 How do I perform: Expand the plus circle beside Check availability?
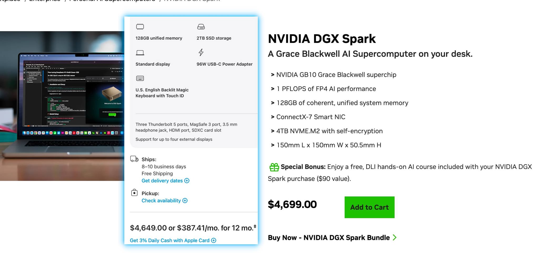[185, 201]
